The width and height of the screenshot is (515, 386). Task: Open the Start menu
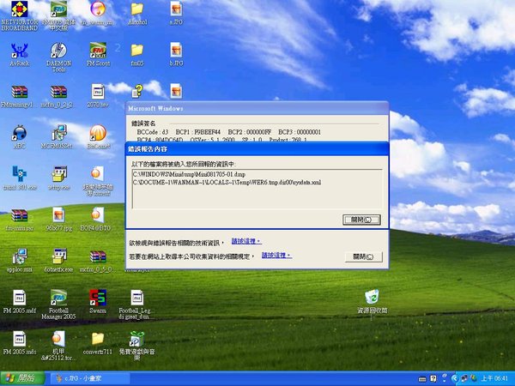tap(22, 378)
